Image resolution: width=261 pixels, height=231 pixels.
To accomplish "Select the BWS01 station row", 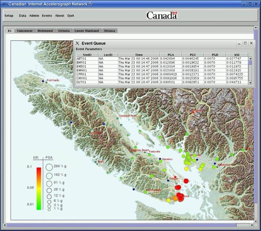I will click(162, 67).
